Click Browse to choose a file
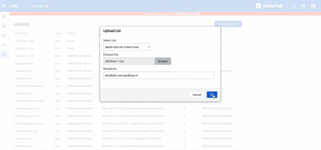 (163, 61)
